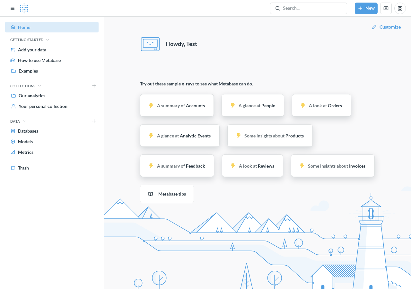This screenshot has height=289, width=411.
Task: Open A look at Reviews x-ray
Action: (252, 166)
